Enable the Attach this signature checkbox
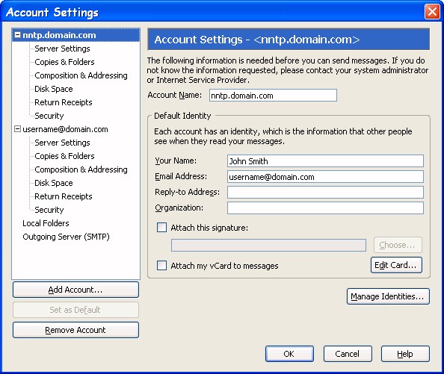 click(161, 228)
